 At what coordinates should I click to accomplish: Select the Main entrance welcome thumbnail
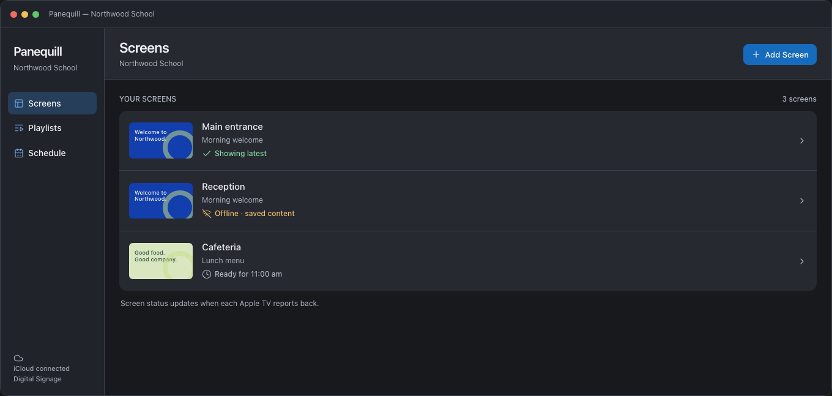[161, 141]
